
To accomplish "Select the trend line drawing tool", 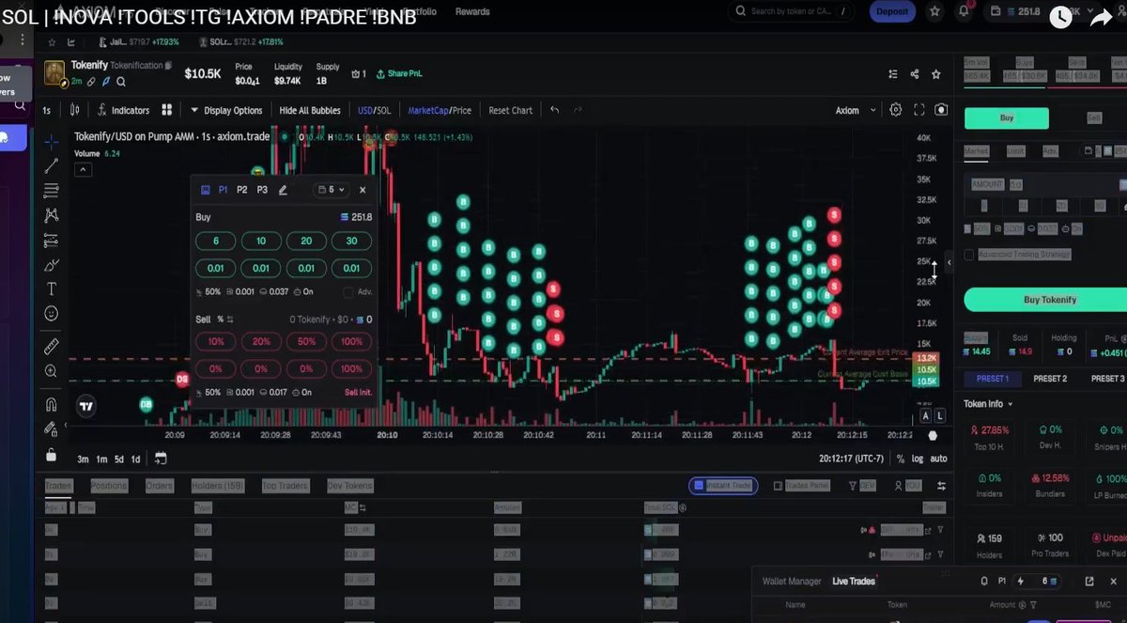I will click(x=52, y=165).
